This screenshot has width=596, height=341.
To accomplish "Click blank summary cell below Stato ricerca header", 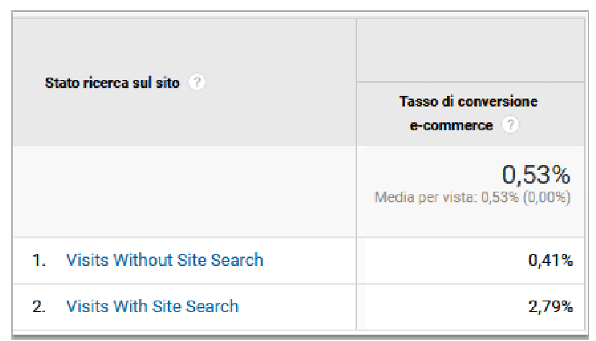I will tap(185, 192).
